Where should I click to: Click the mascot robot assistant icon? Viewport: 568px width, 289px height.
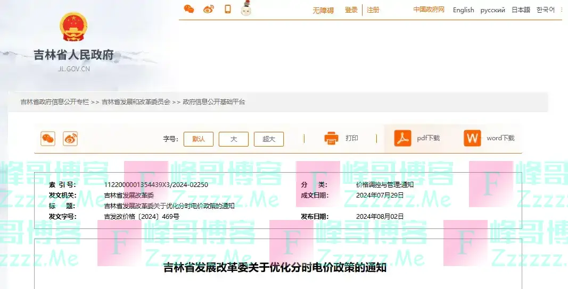[x=246, y=8]
